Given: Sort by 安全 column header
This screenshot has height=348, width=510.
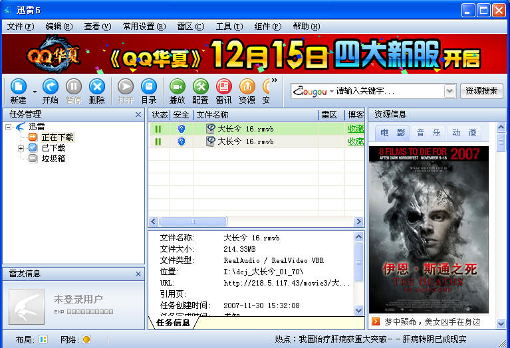Looking at the screenshot, I should (181, 115).
